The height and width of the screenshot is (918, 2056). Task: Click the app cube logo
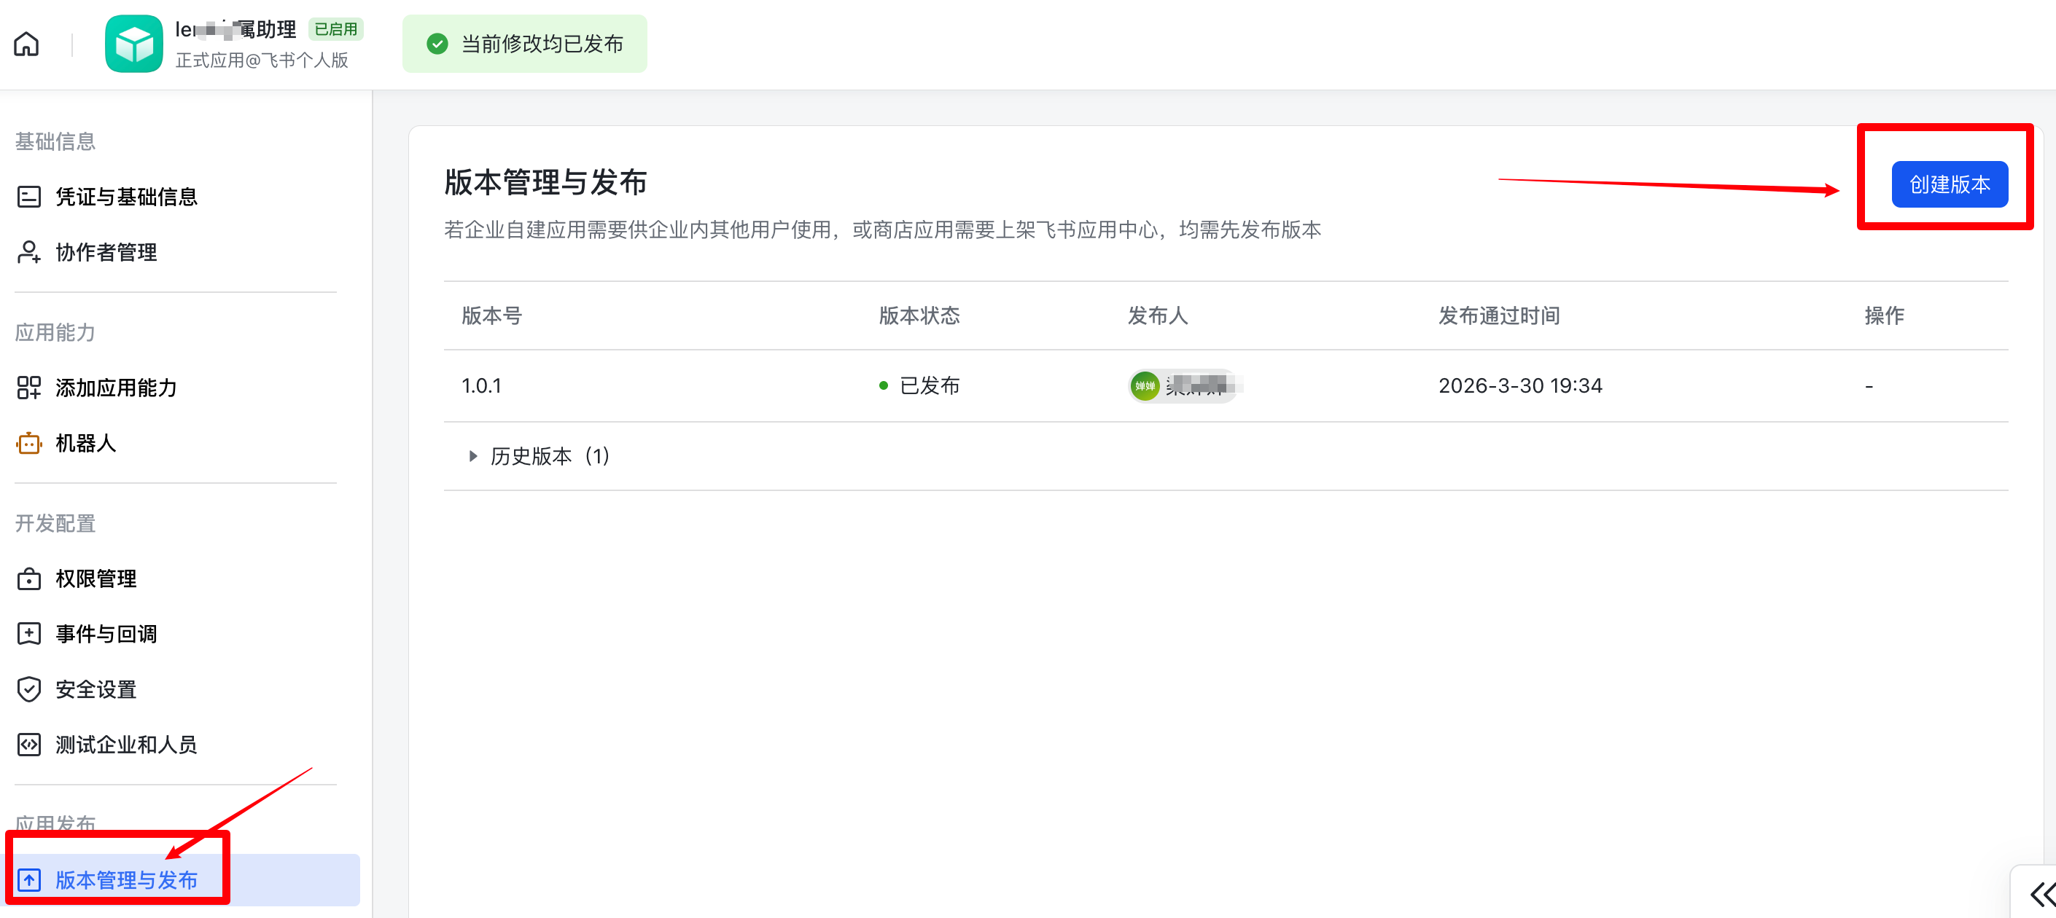coord(133,43)
